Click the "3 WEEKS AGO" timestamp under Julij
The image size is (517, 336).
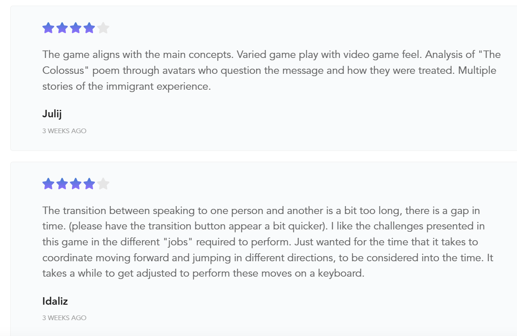click(64, 131)
